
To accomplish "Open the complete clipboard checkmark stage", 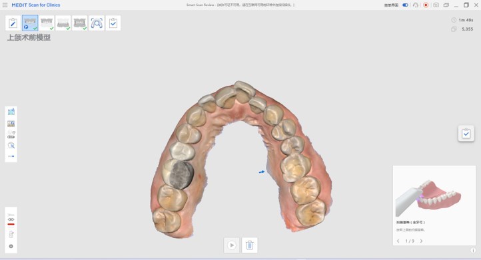I will coord(113,23).
